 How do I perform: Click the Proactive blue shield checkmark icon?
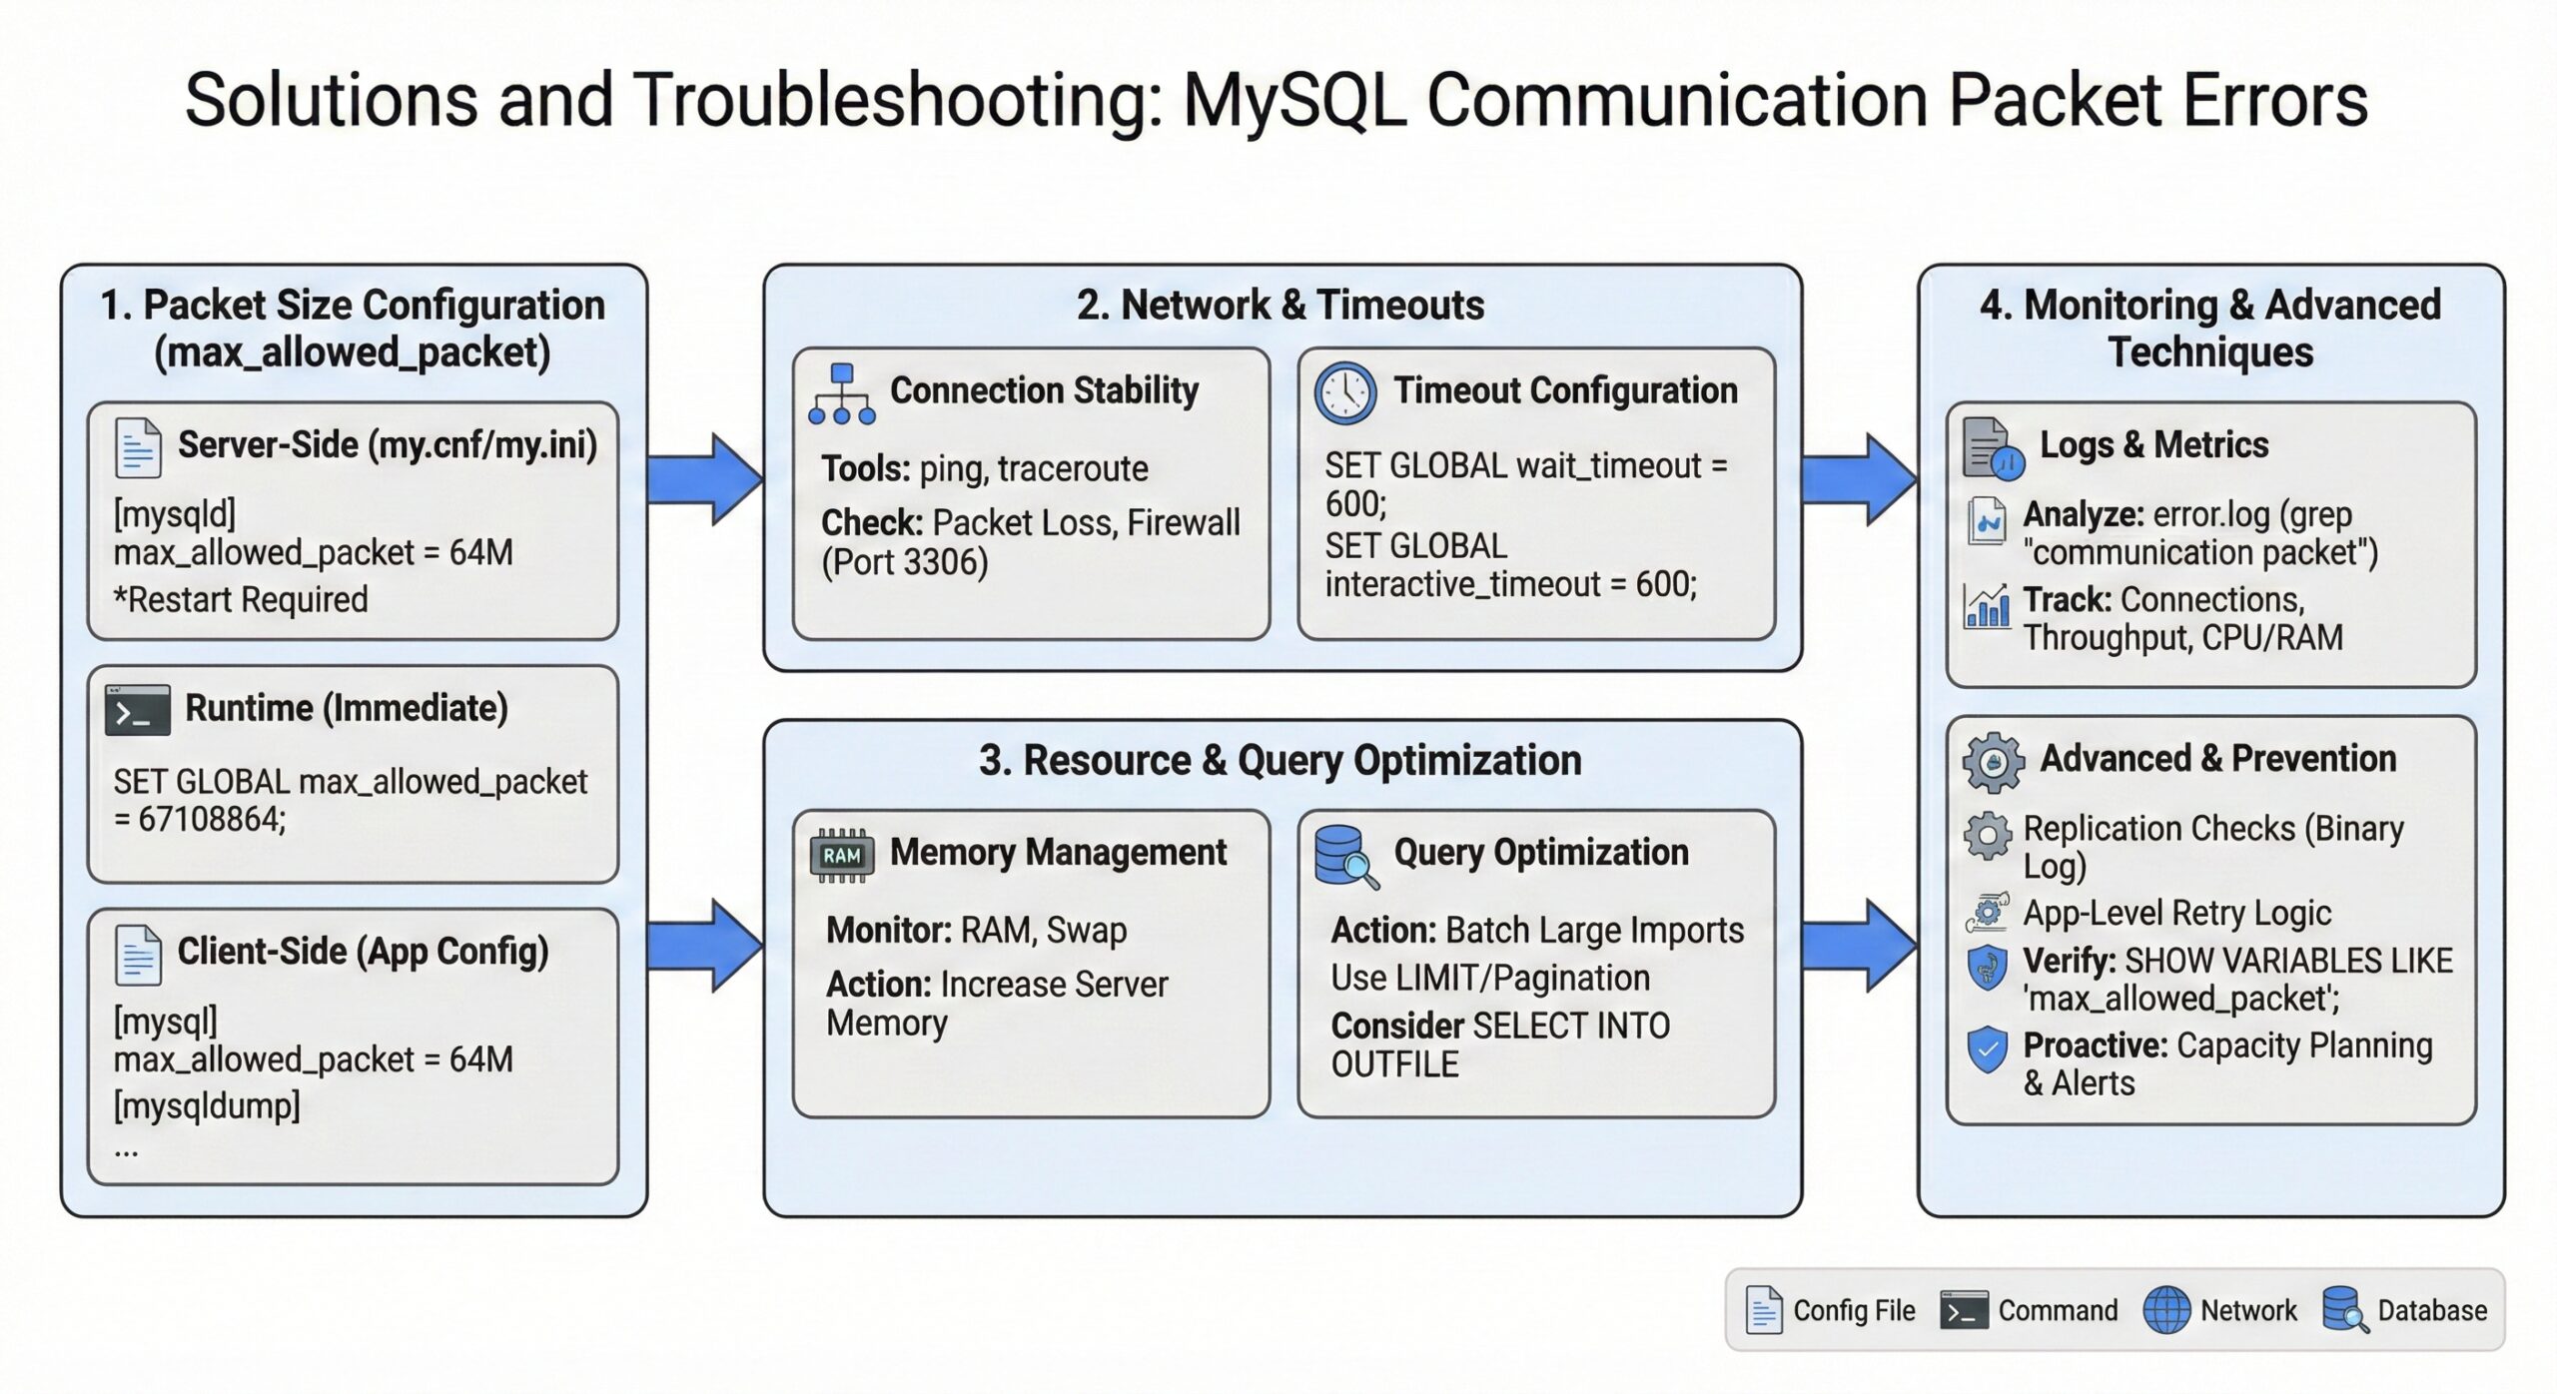1986,1047
